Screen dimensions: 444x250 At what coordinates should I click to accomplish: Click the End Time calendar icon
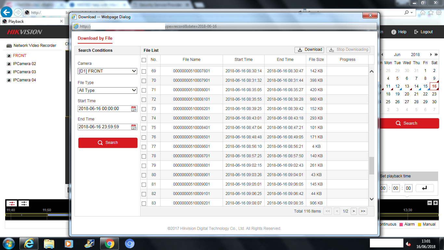click(x=134, y=127)
